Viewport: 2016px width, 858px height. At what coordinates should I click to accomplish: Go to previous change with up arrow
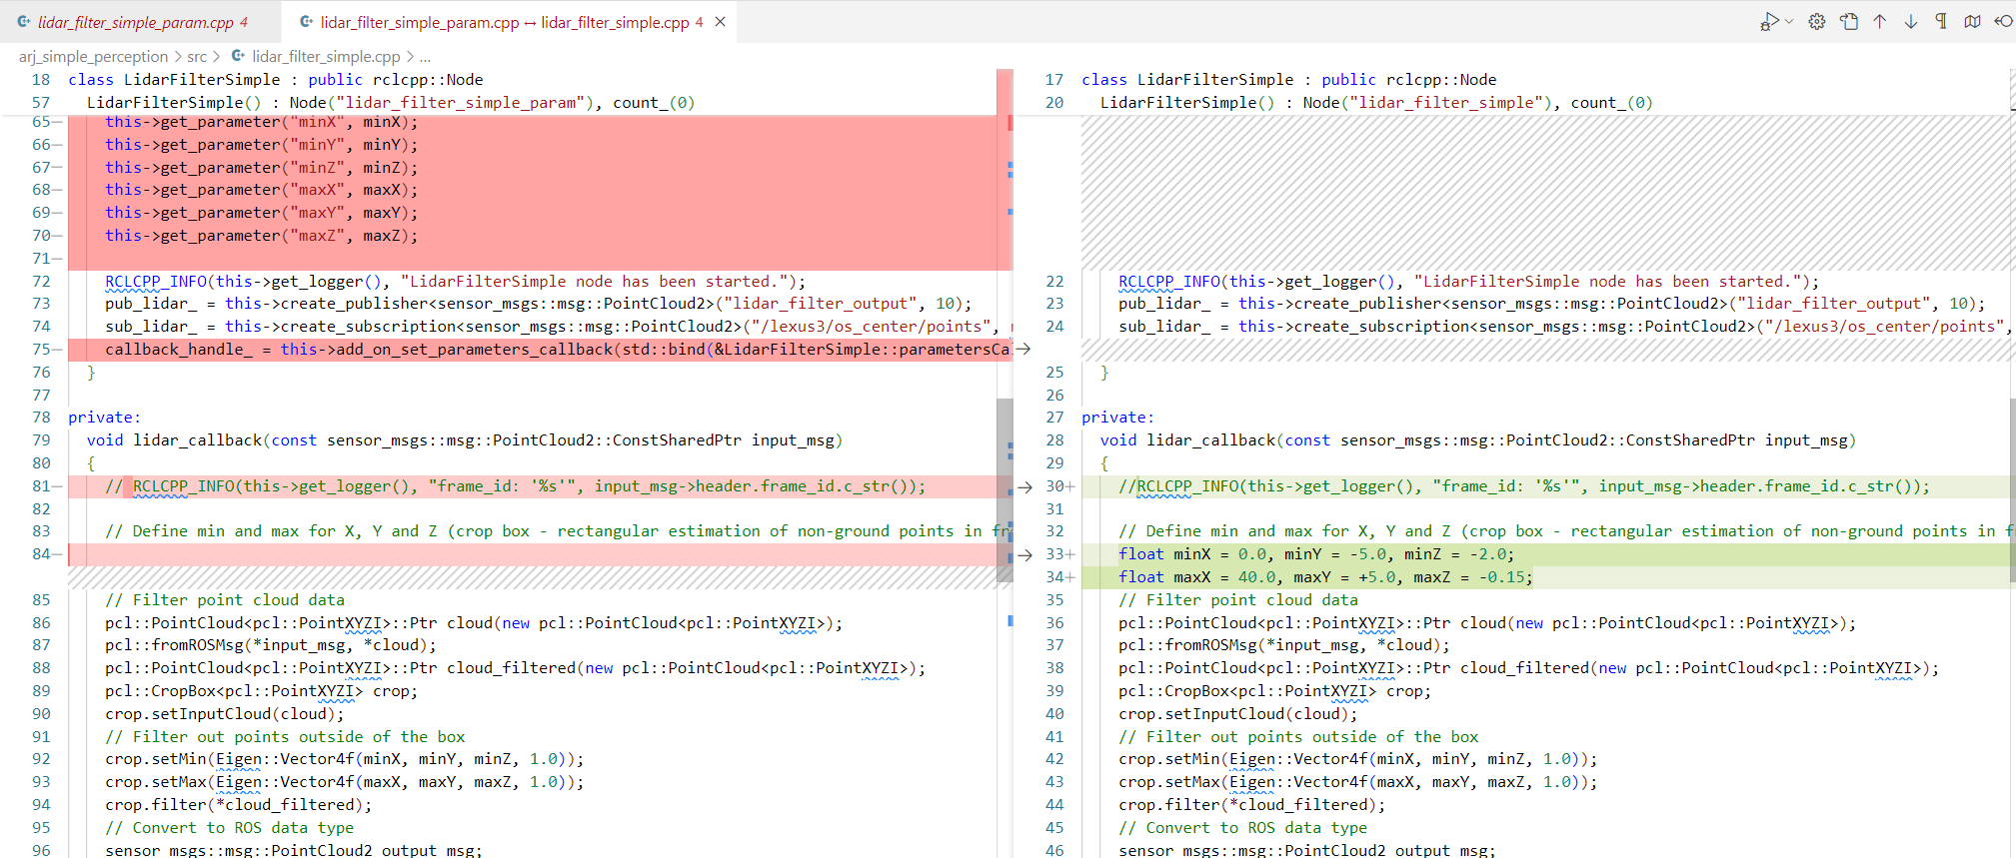(x=1880, y=21)
